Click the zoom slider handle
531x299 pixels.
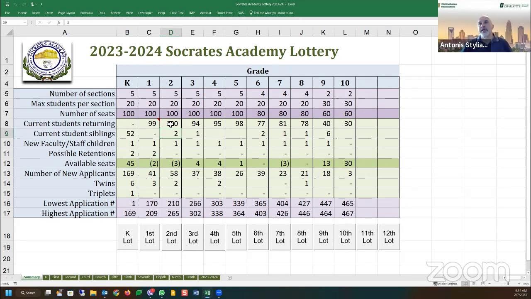click(508, 284)
